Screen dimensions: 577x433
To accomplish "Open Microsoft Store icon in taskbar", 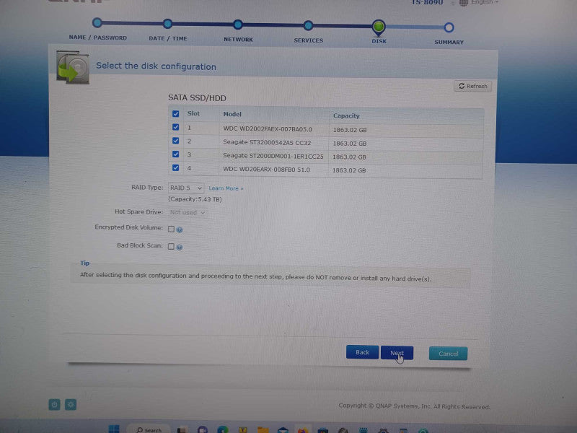I will click(x=322, y=430).
